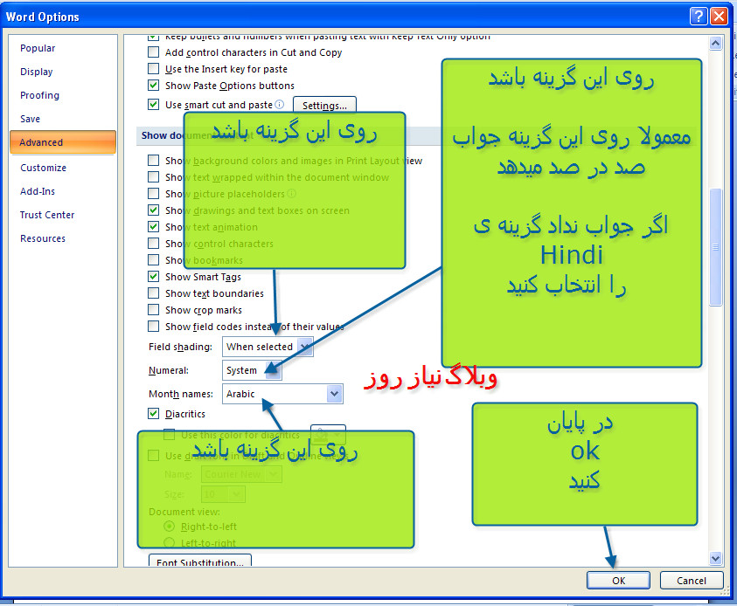Enable Show crop marks
Viewport: 737px width, 606px height.
[x=153, y=310]
